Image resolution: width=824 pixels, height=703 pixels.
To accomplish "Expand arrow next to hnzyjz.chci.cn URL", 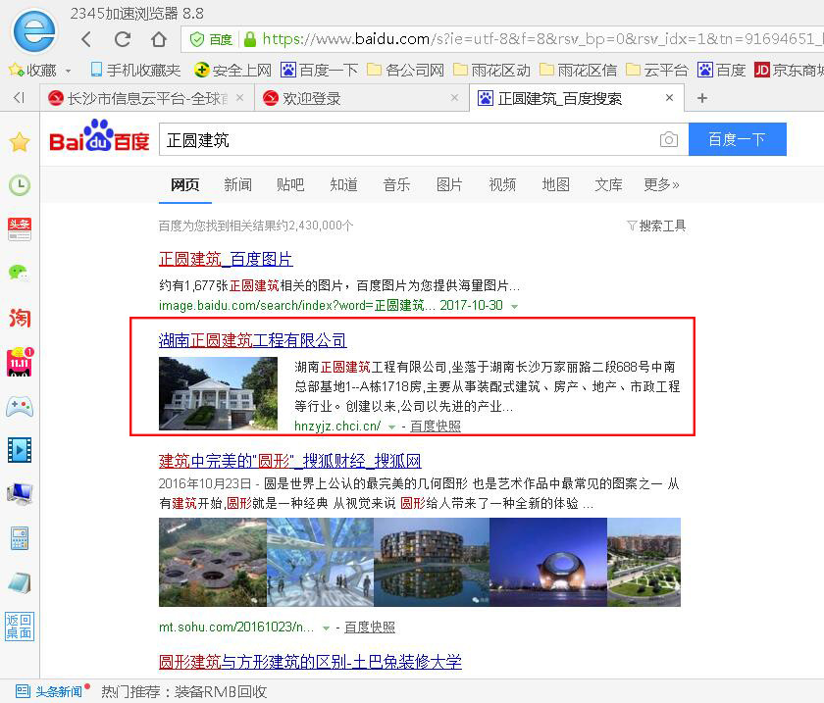I will [391, 427].
